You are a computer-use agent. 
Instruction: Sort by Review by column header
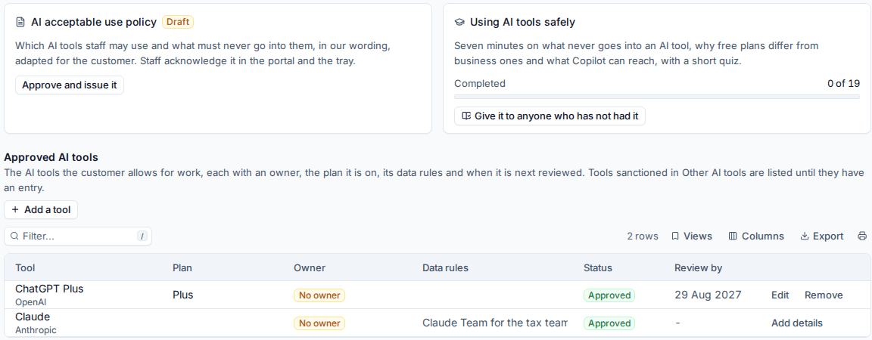pos(698,267)
